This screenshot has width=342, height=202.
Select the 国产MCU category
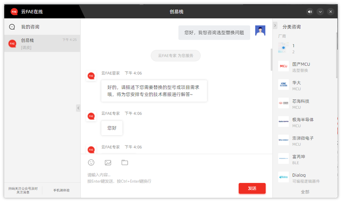301,67
